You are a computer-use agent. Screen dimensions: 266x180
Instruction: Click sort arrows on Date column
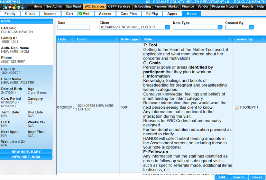pyautogui.click(x=72, y=39)
